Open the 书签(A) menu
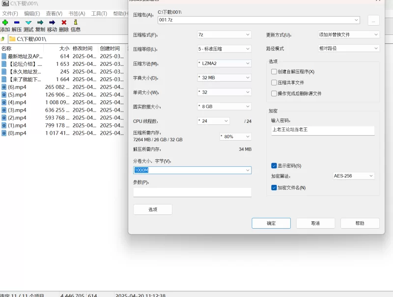 pyautogui.click(x=77, y=14)
